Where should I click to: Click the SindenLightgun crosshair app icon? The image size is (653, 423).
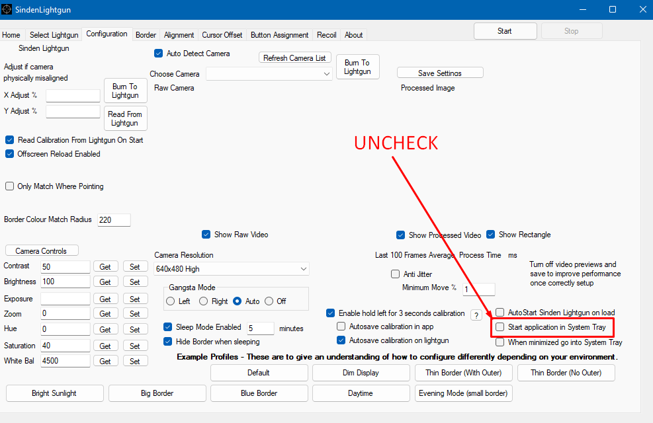point(7,9)
